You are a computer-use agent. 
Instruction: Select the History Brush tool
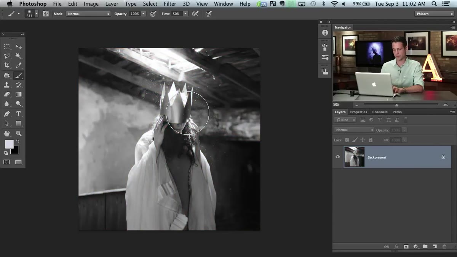pos(18,85)
